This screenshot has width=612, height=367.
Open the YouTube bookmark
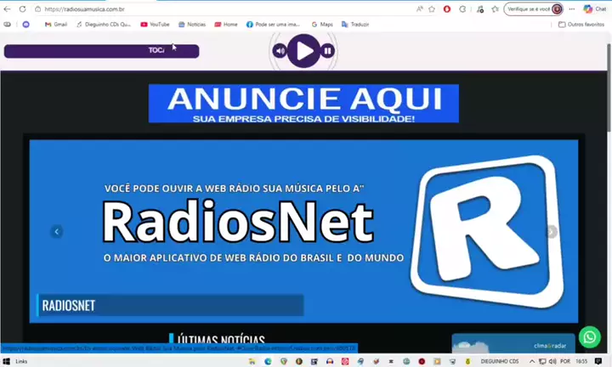[155, 24]
